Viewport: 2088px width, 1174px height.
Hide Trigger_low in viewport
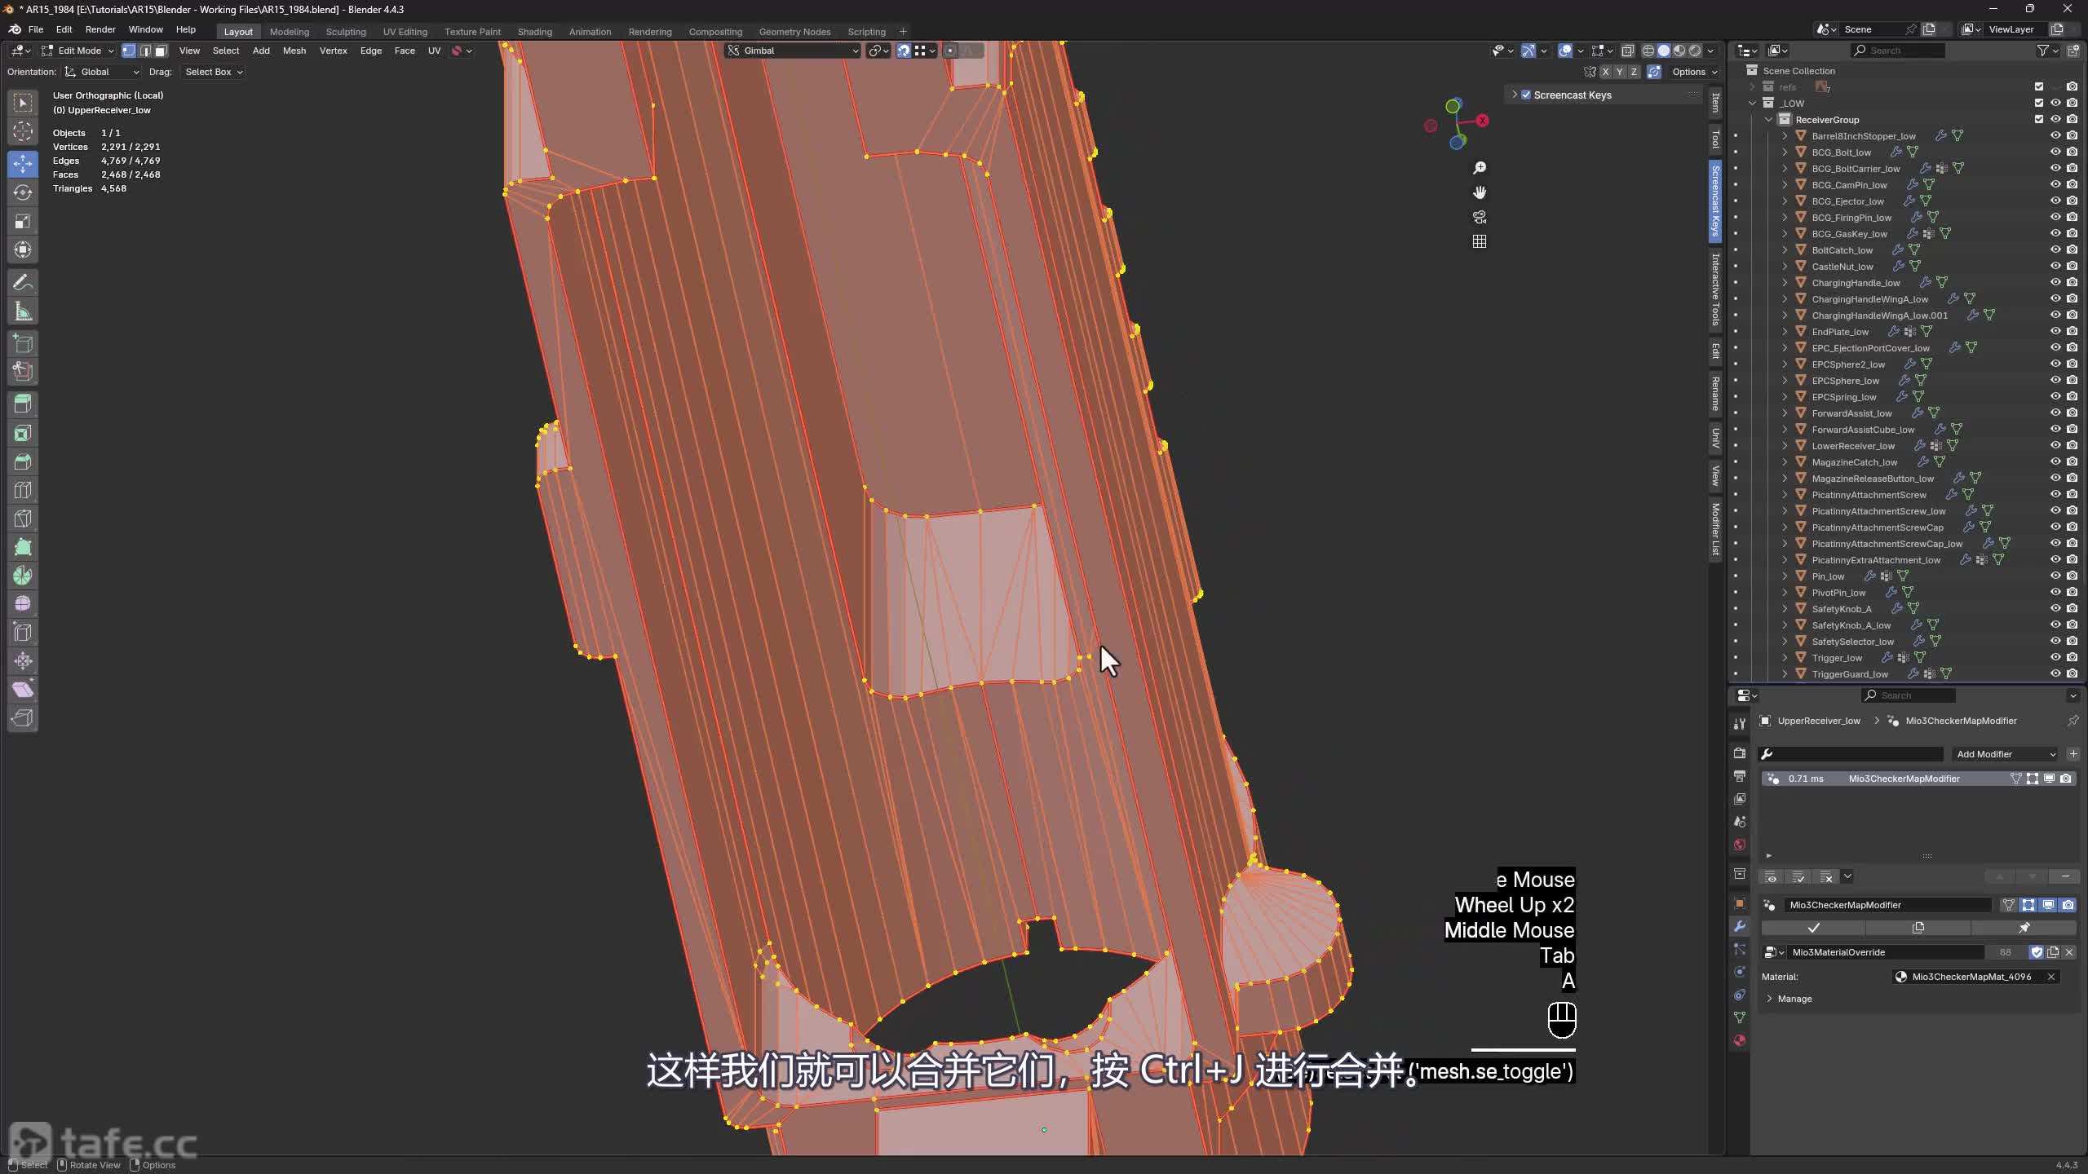[2055, 657]
